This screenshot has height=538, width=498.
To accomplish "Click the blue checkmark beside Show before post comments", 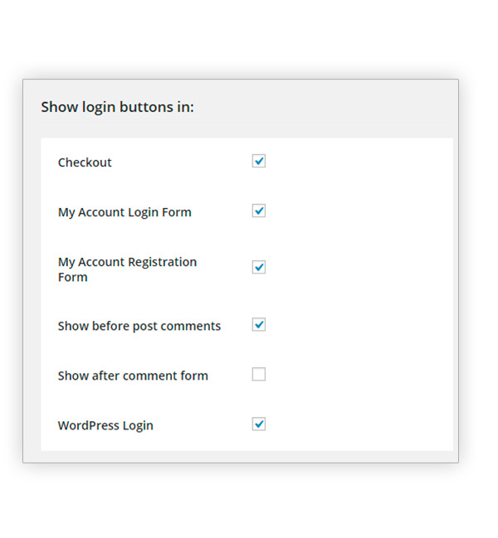I will 259,324.
